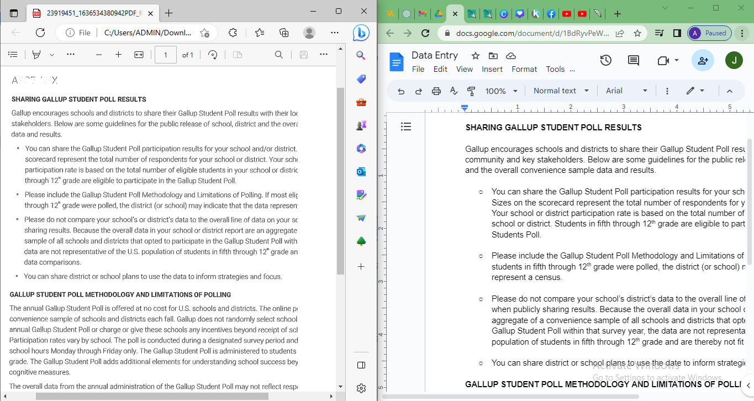Zoom out of the PDF document
Screen dimensions: 754x401
tap(99, 55)
